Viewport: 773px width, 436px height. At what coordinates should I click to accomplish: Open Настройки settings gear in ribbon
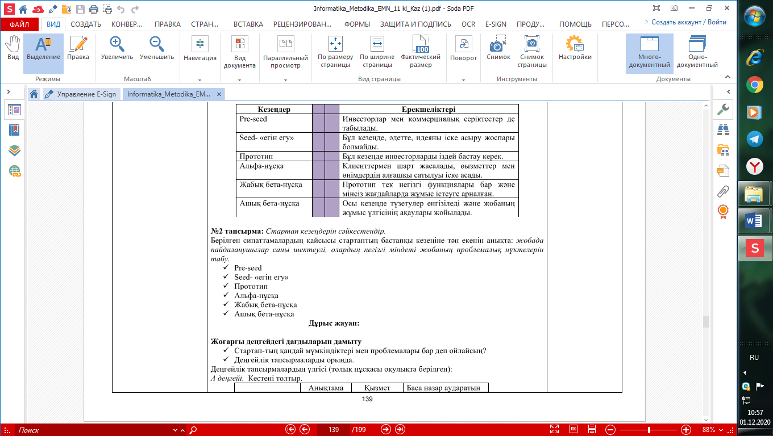pos(575,49)
